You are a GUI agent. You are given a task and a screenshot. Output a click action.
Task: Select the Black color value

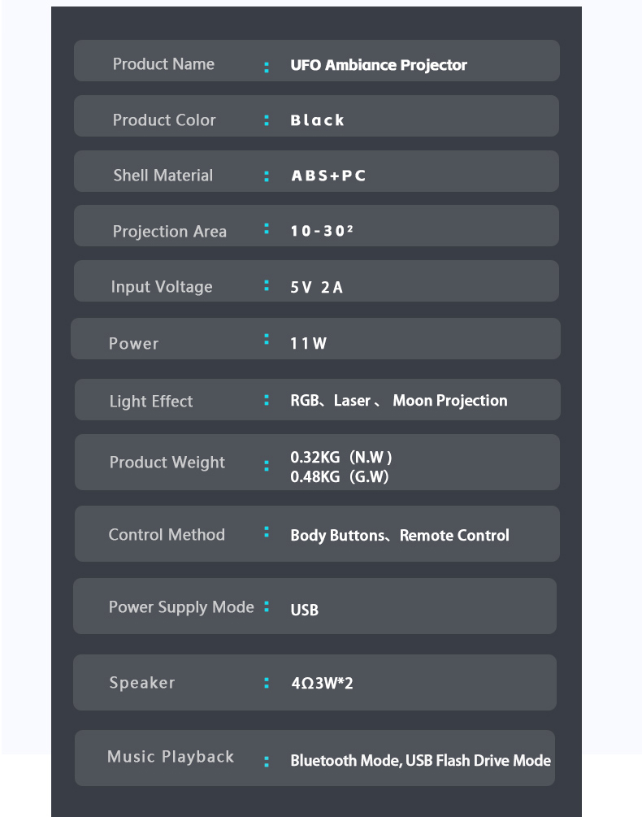point(317,120)
